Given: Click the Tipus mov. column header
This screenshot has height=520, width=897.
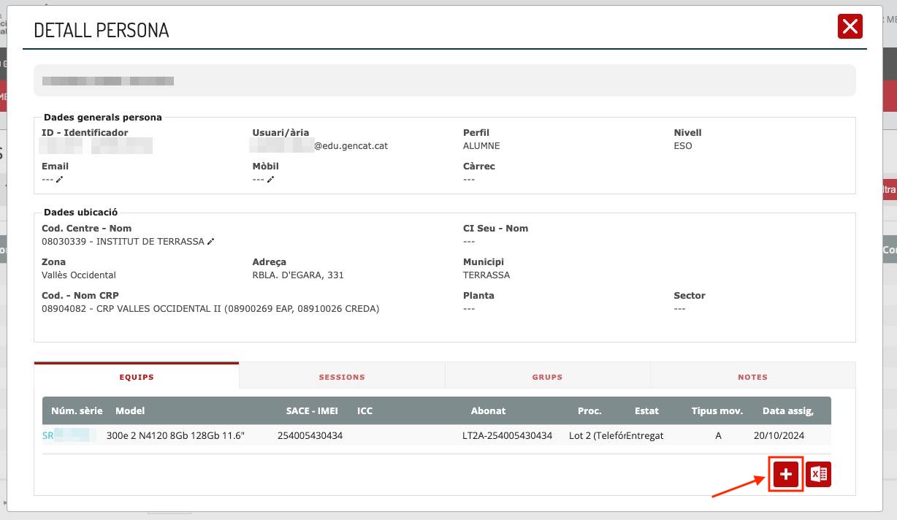Looking at the screenshot, I should (717, 411).
